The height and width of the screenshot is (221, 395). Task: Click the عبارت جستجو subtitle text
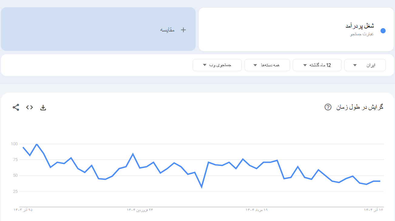(x=362, y=34)
